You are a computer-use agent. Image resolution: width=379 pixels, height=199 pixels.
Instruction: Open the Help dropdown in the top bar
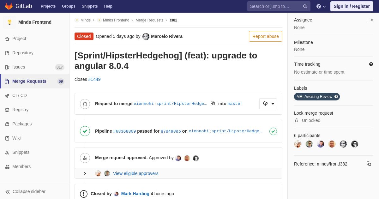(x=321, y=6)
